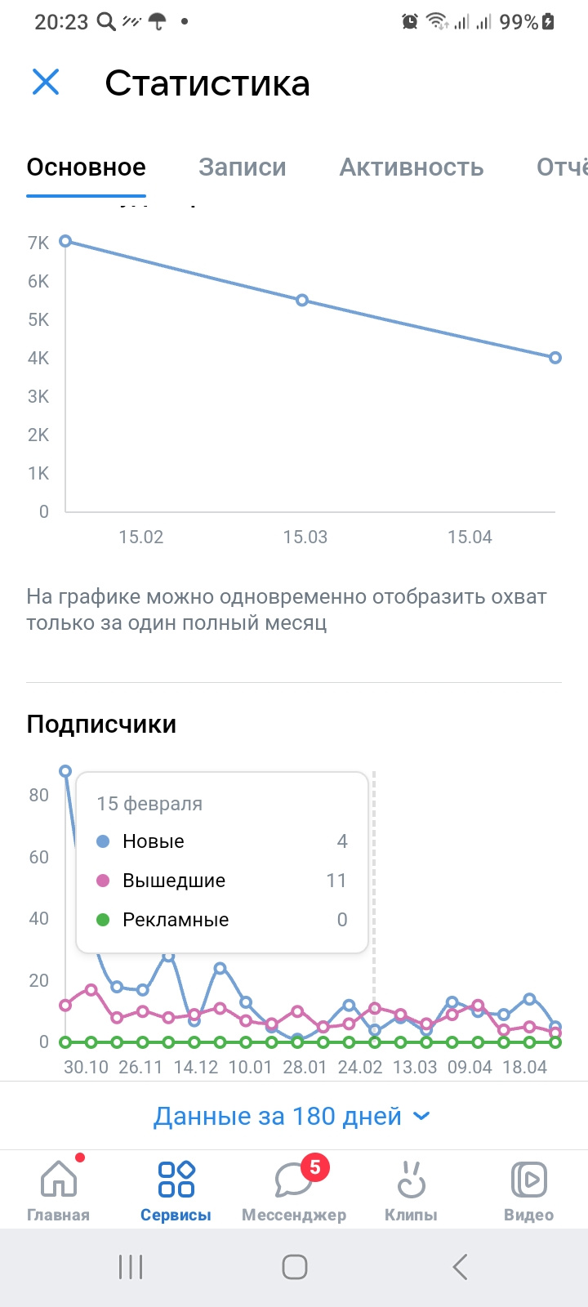
Task: Open the Главная home icon
Action: click(59, 1180)
